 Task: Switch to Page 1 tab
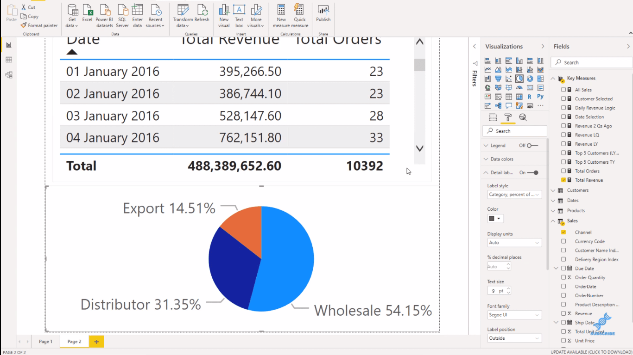pos(45,342)
